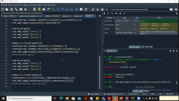Click the save all files icon

click(16, 9)
